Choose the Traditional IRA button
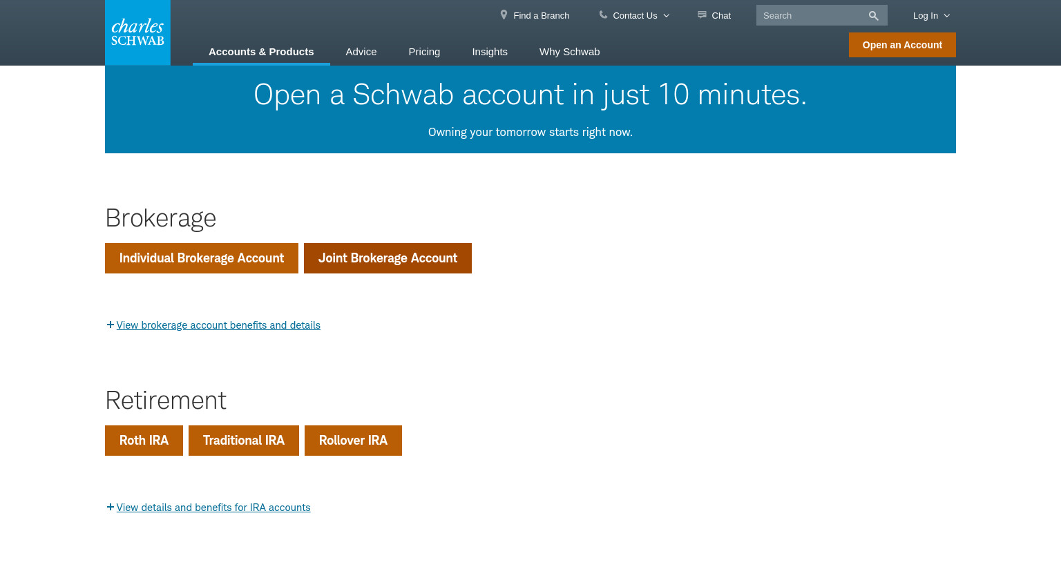This screenshot has width=1061, height=569. pyautogui.click(x=244, y=441)
